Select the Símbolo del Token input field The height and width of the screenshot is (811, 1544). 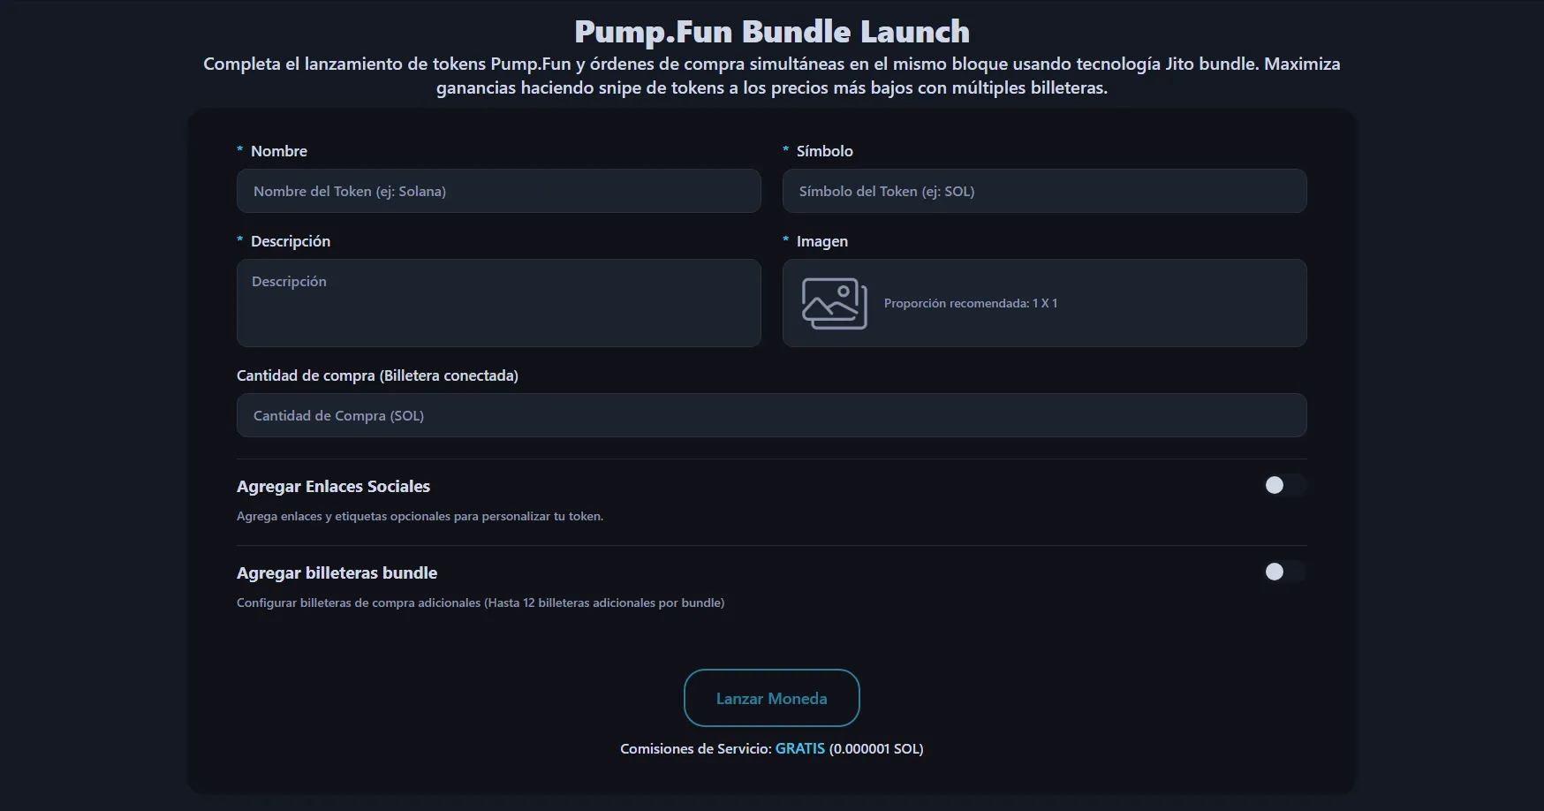(x=1044, y=191)
